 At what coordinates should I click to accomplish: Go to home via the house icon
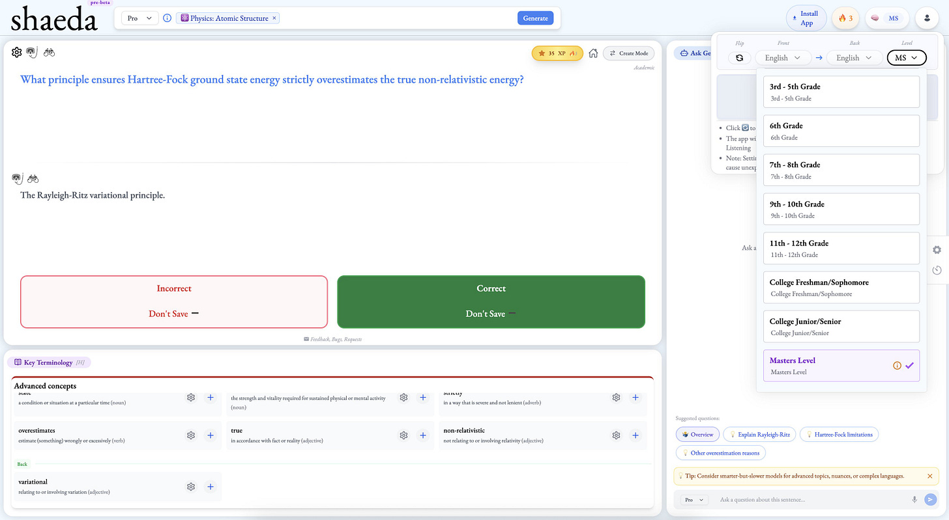(x=593, y=53)
